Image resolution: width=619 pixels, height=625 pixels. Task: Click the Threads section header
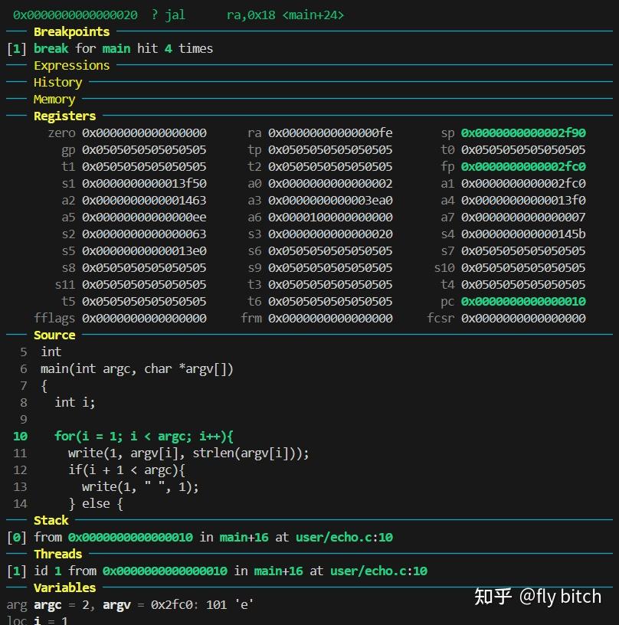point(57,554)
